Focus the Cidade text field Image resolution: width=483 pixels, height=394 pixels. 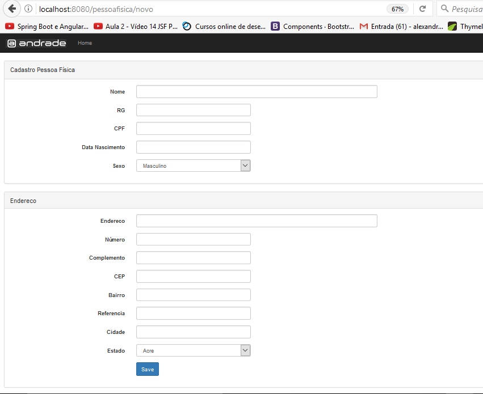(194, 332)
